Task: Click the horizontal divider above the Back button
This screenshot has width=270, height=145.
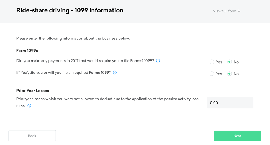Action: tap(135, 122)
